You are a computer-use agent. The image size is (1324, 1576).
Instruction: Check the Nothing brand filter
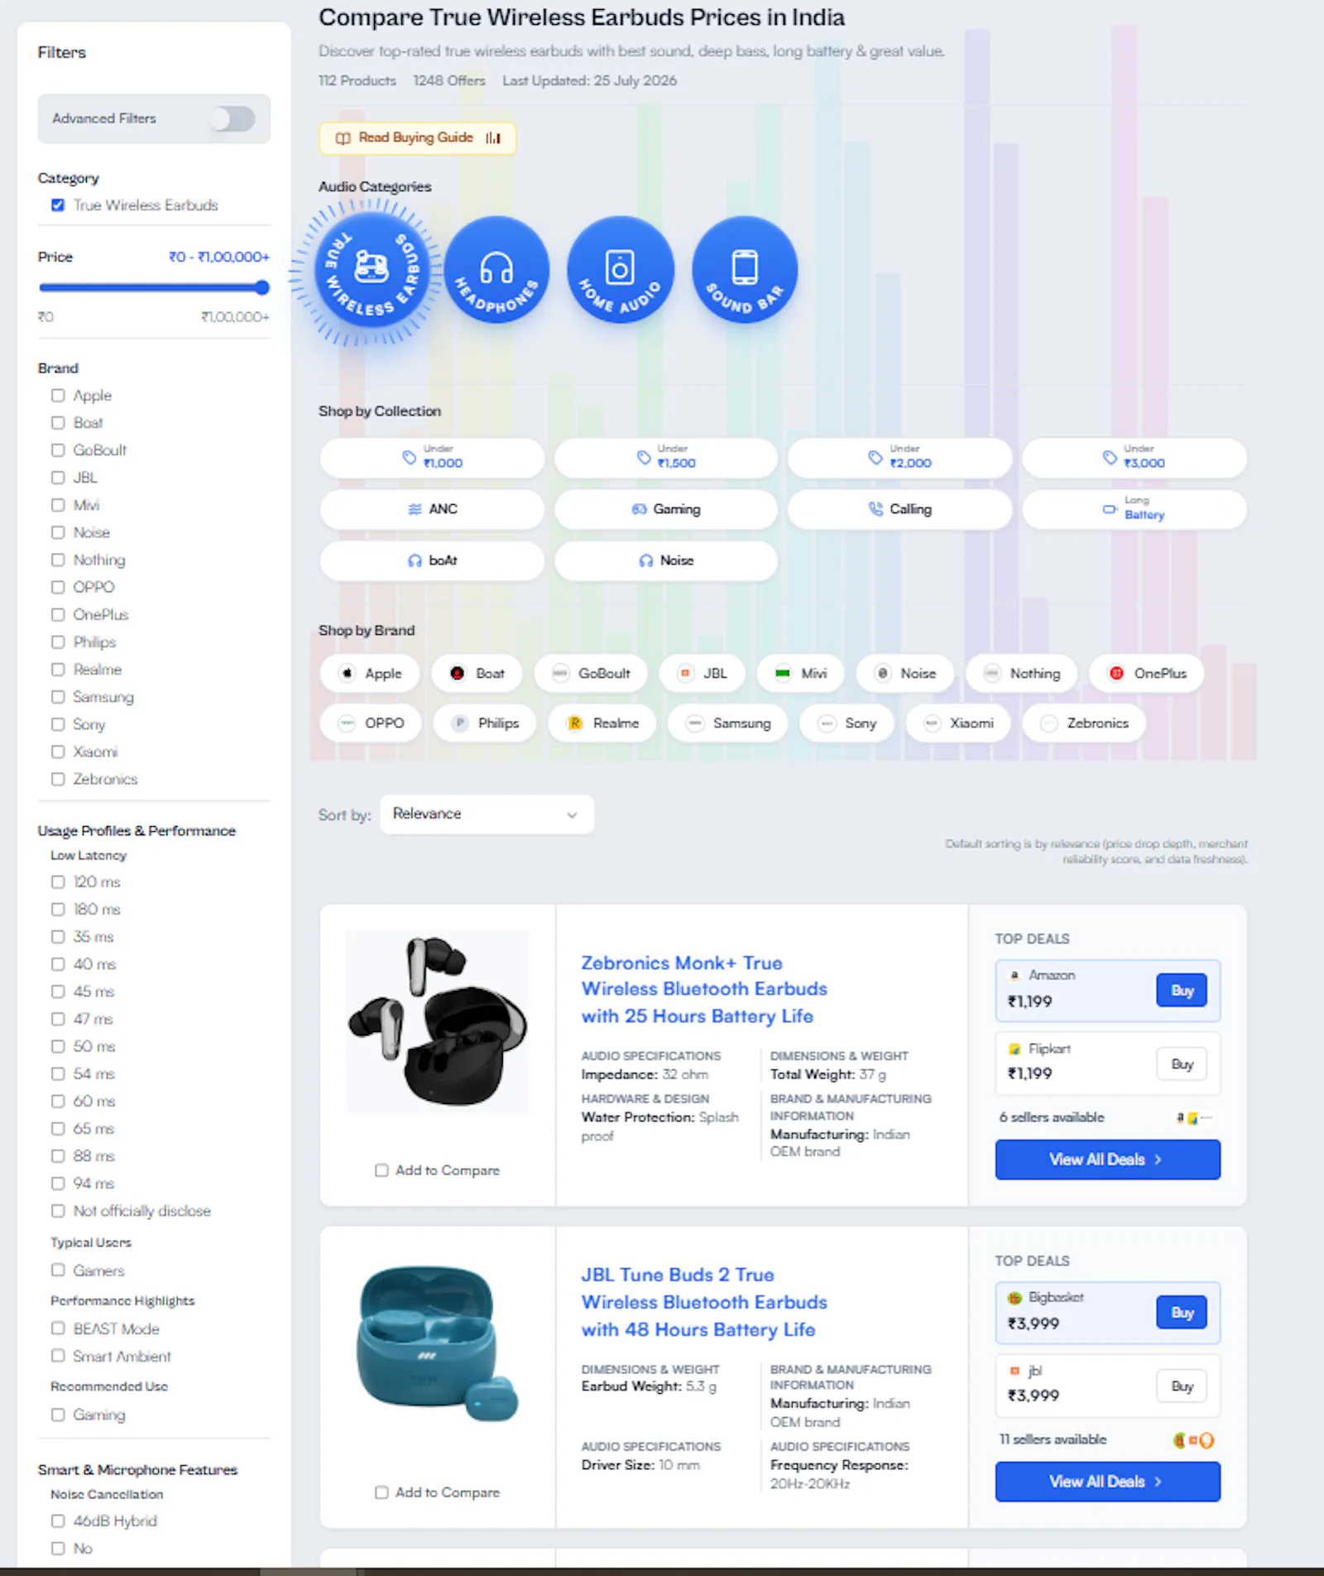(x=58, y=560)
